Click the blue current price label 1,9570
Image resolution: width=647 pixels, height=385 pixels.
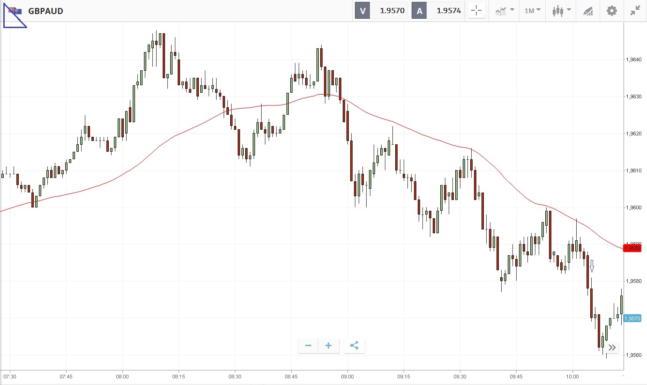(632, 318)
